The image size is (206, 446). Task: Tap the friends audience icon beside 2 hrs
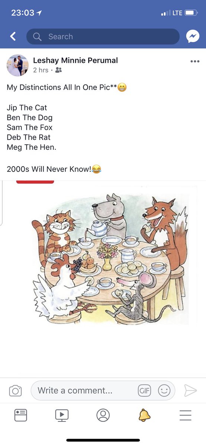click(58, 70)
